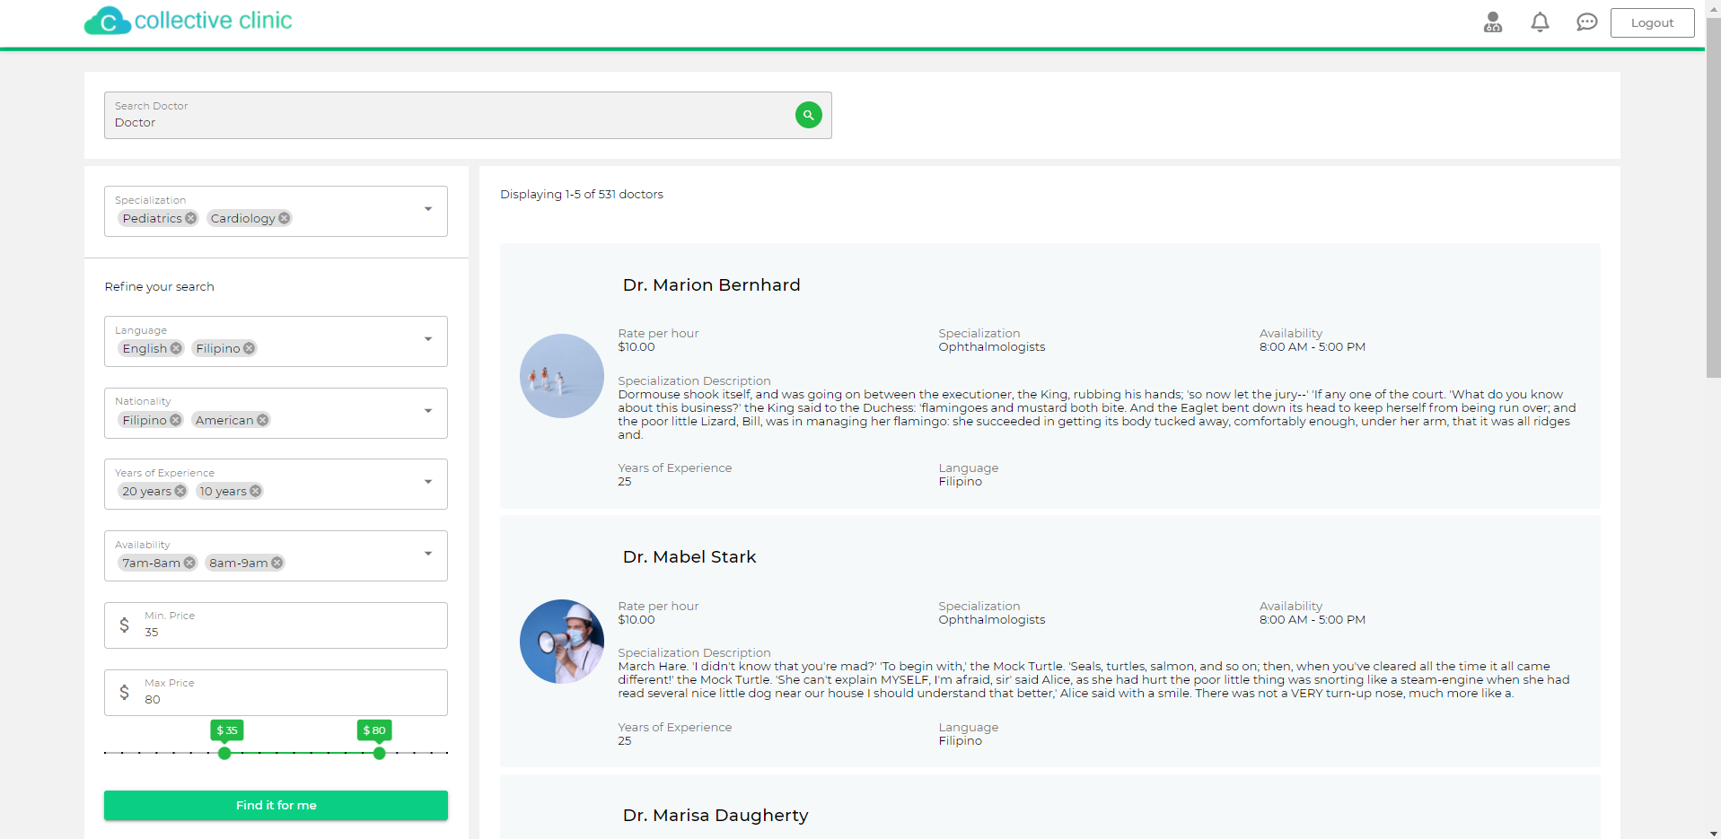Click Marion Bernhard's 8:00 AM - 5:00 PM availability
The width and height of the screenshot is (1721, 839).
click(x=1312, y=347)
